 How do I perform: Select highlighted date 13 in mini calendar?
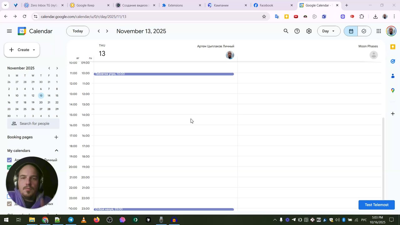41,96
